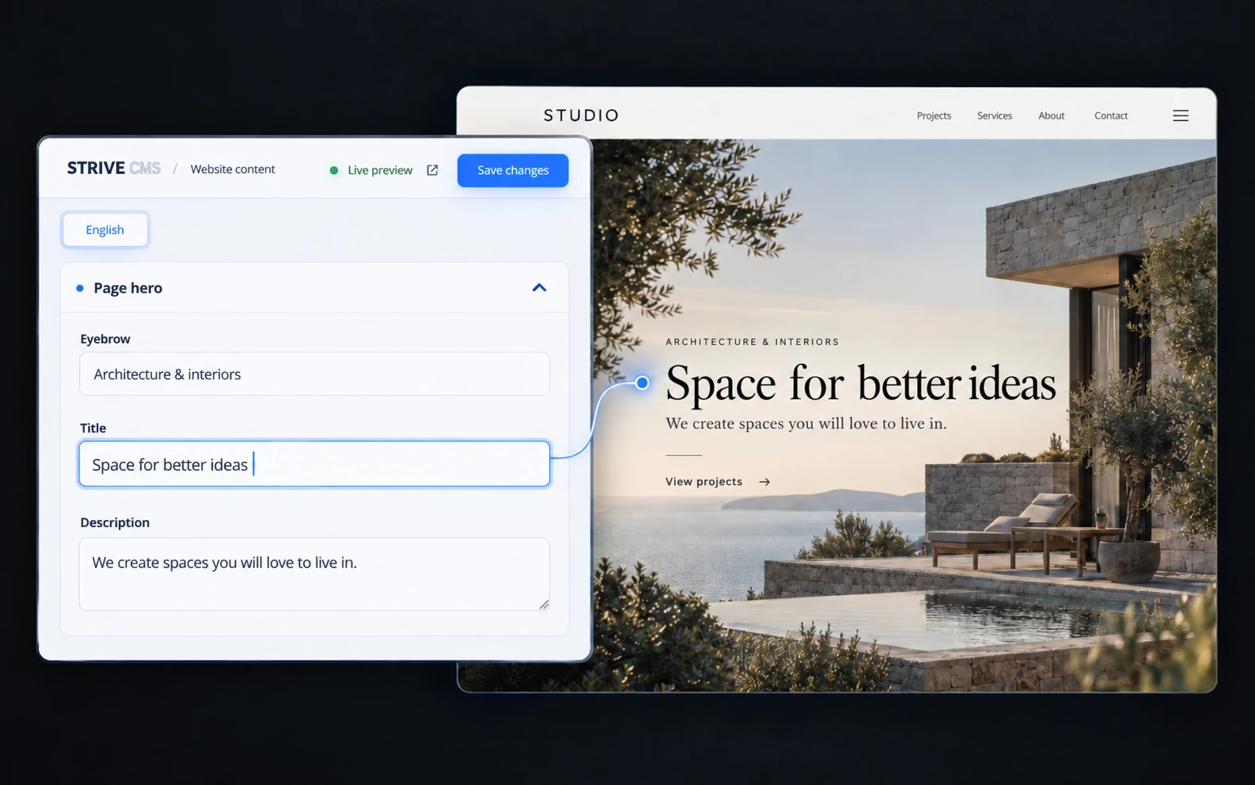The image size is (1255, 785).
Task: Click the STUDIO site logo
Action: (x=582, y=116)
